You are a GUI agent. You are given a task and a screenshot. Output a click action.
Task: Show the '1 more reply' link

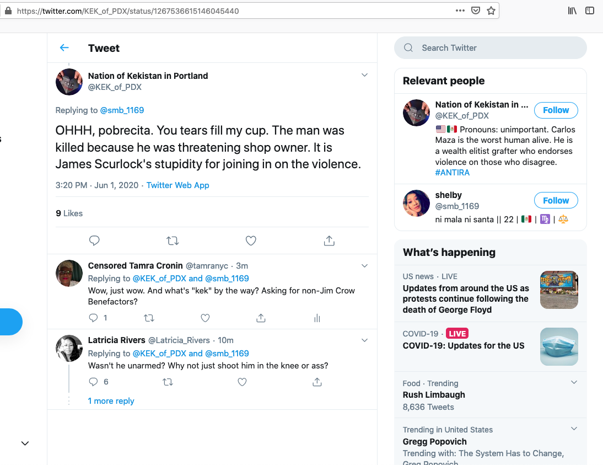tap(111, 401)
